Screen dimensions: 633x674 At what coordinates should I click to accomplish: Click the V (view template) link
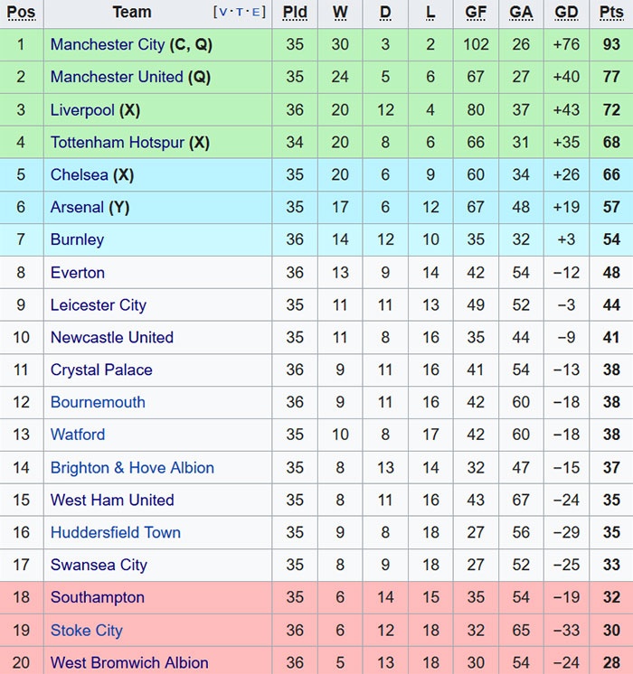222,13
